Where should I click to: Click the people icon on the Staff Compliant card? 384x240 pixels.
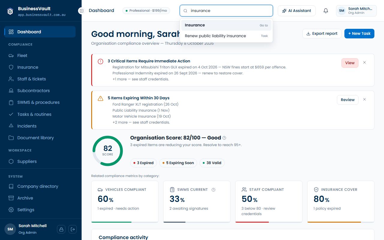(244, 190)
